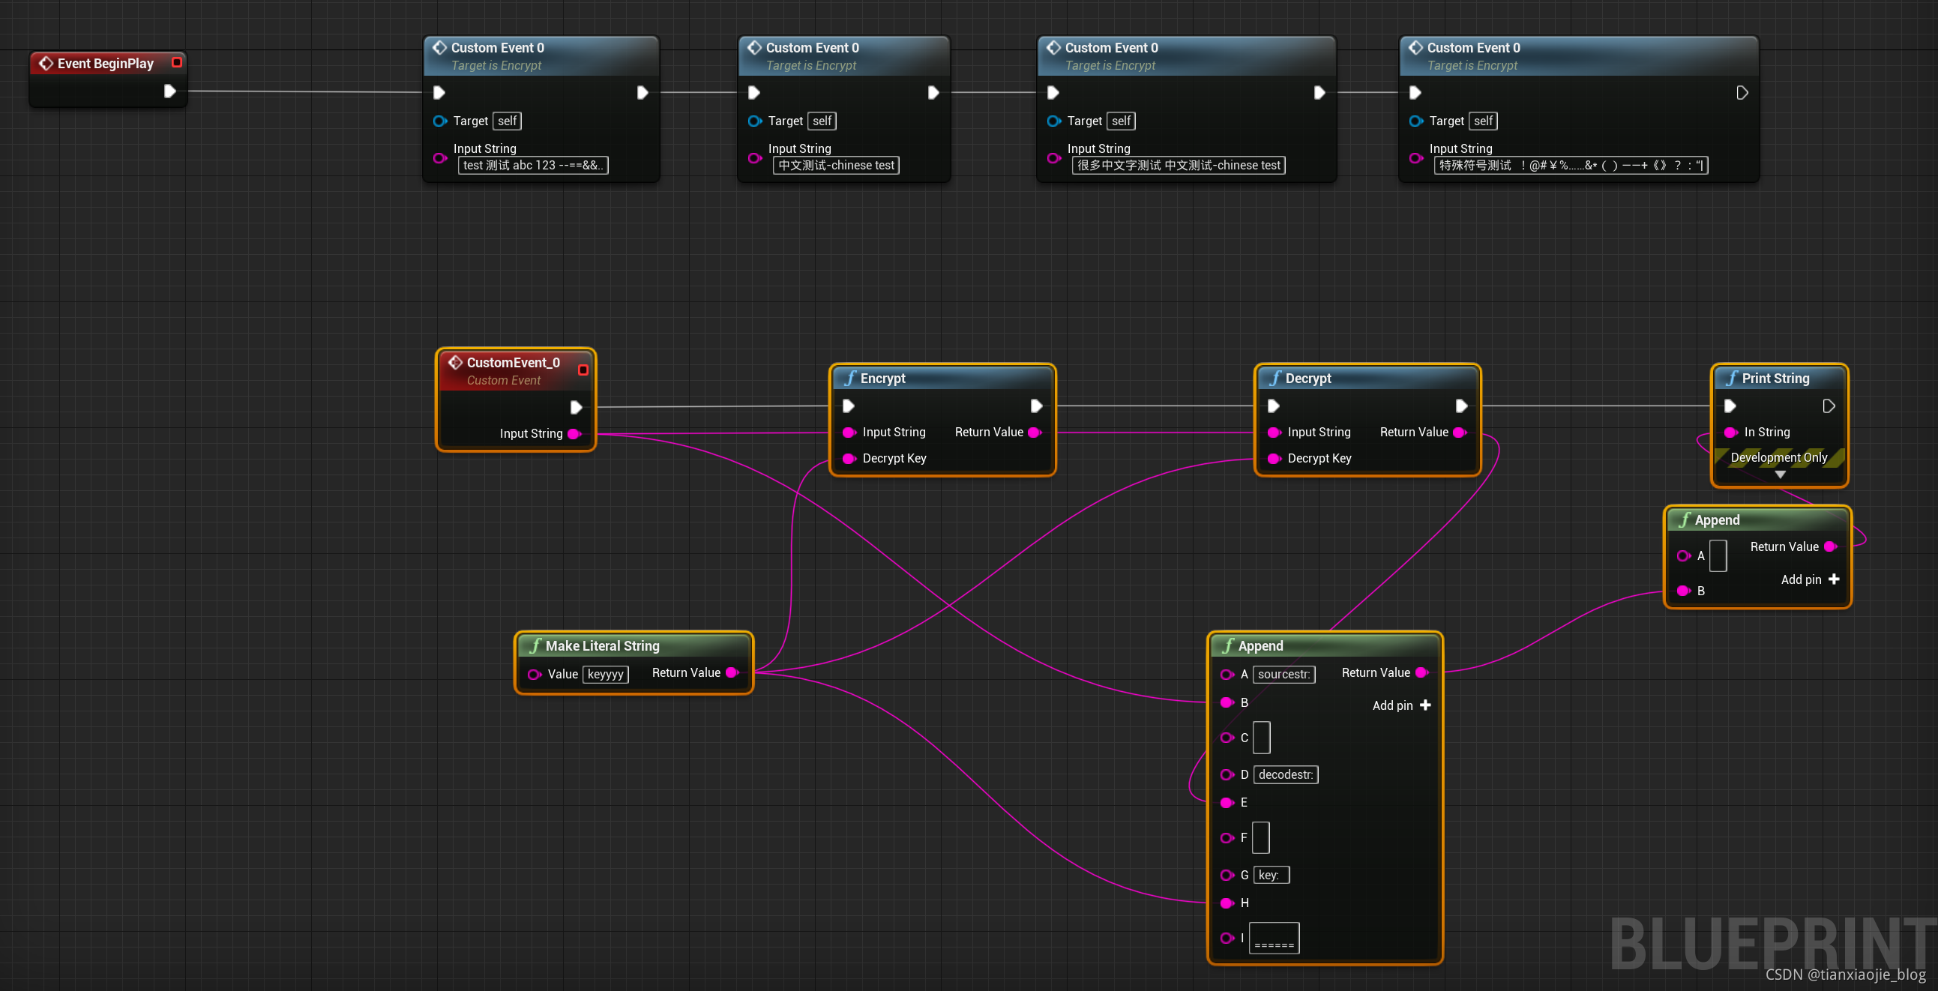Click Print String output execution pin
The height and width of the screenshot is (991, 1938).
1828,406
